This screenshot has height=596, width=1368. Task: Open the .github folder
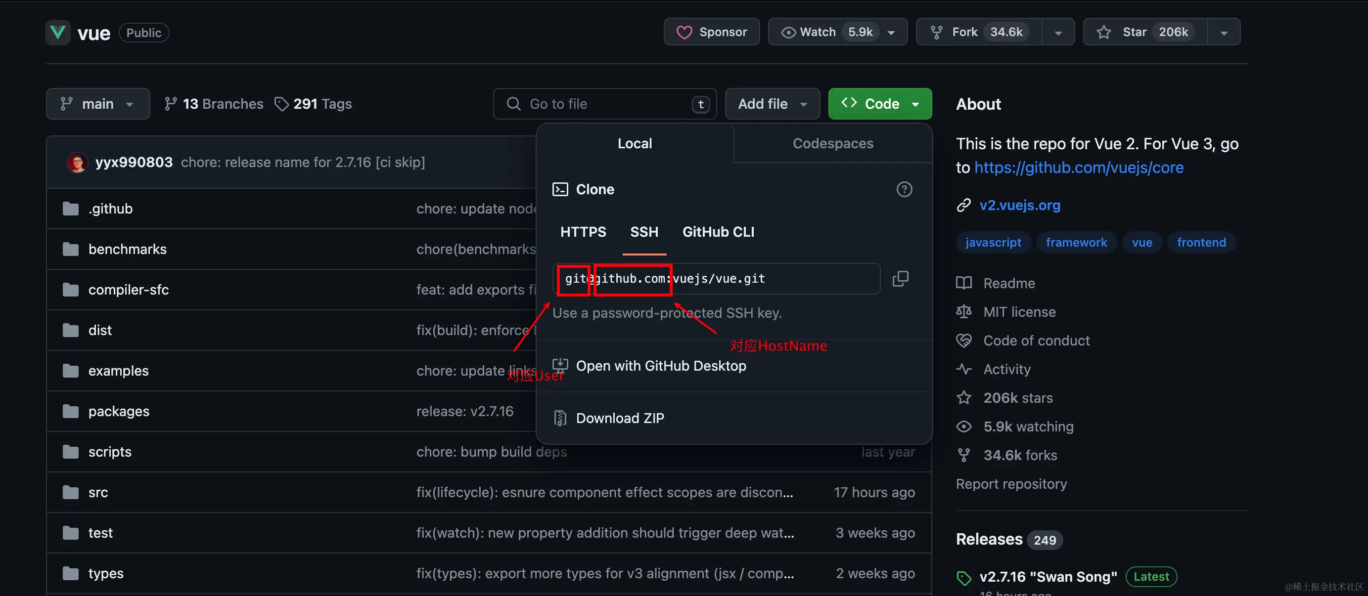click(x=110, y=209)
